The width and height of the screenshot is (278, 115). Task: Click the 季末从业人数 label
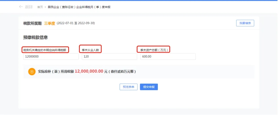[90, 50]
